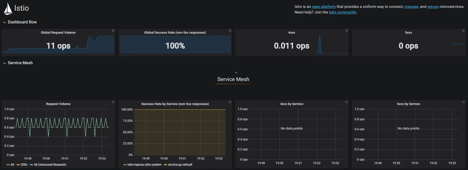Click loading spinner on Request Volume graph
Image resolution: width=468 pixels, height=170 pixels.
coord(113,102)
